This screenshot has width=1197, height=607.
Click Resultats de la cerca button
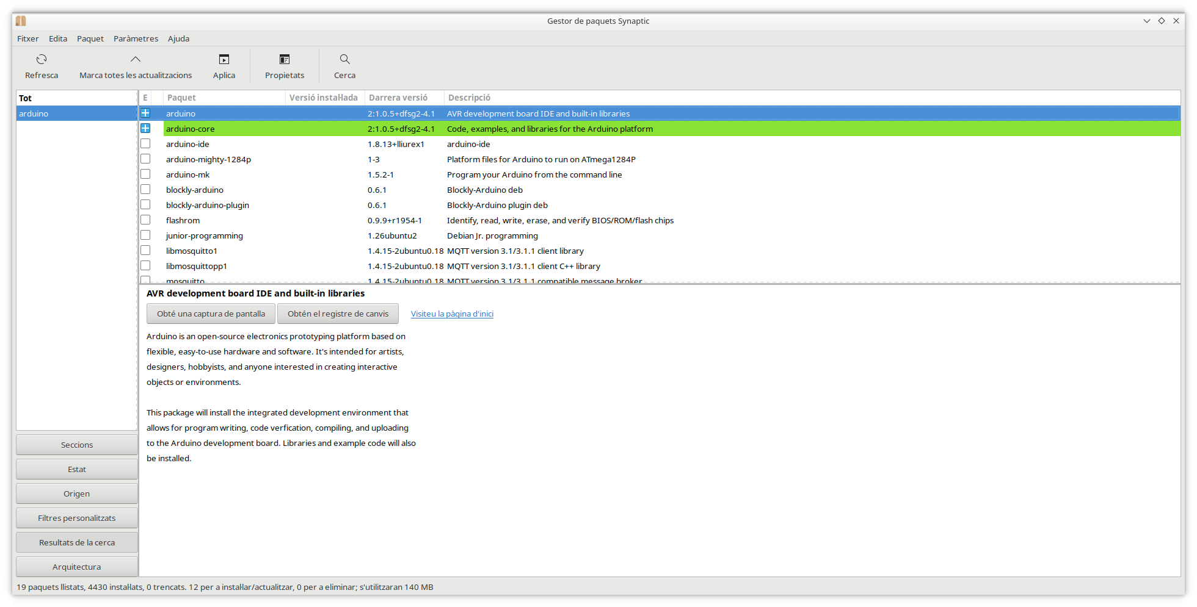77,542
